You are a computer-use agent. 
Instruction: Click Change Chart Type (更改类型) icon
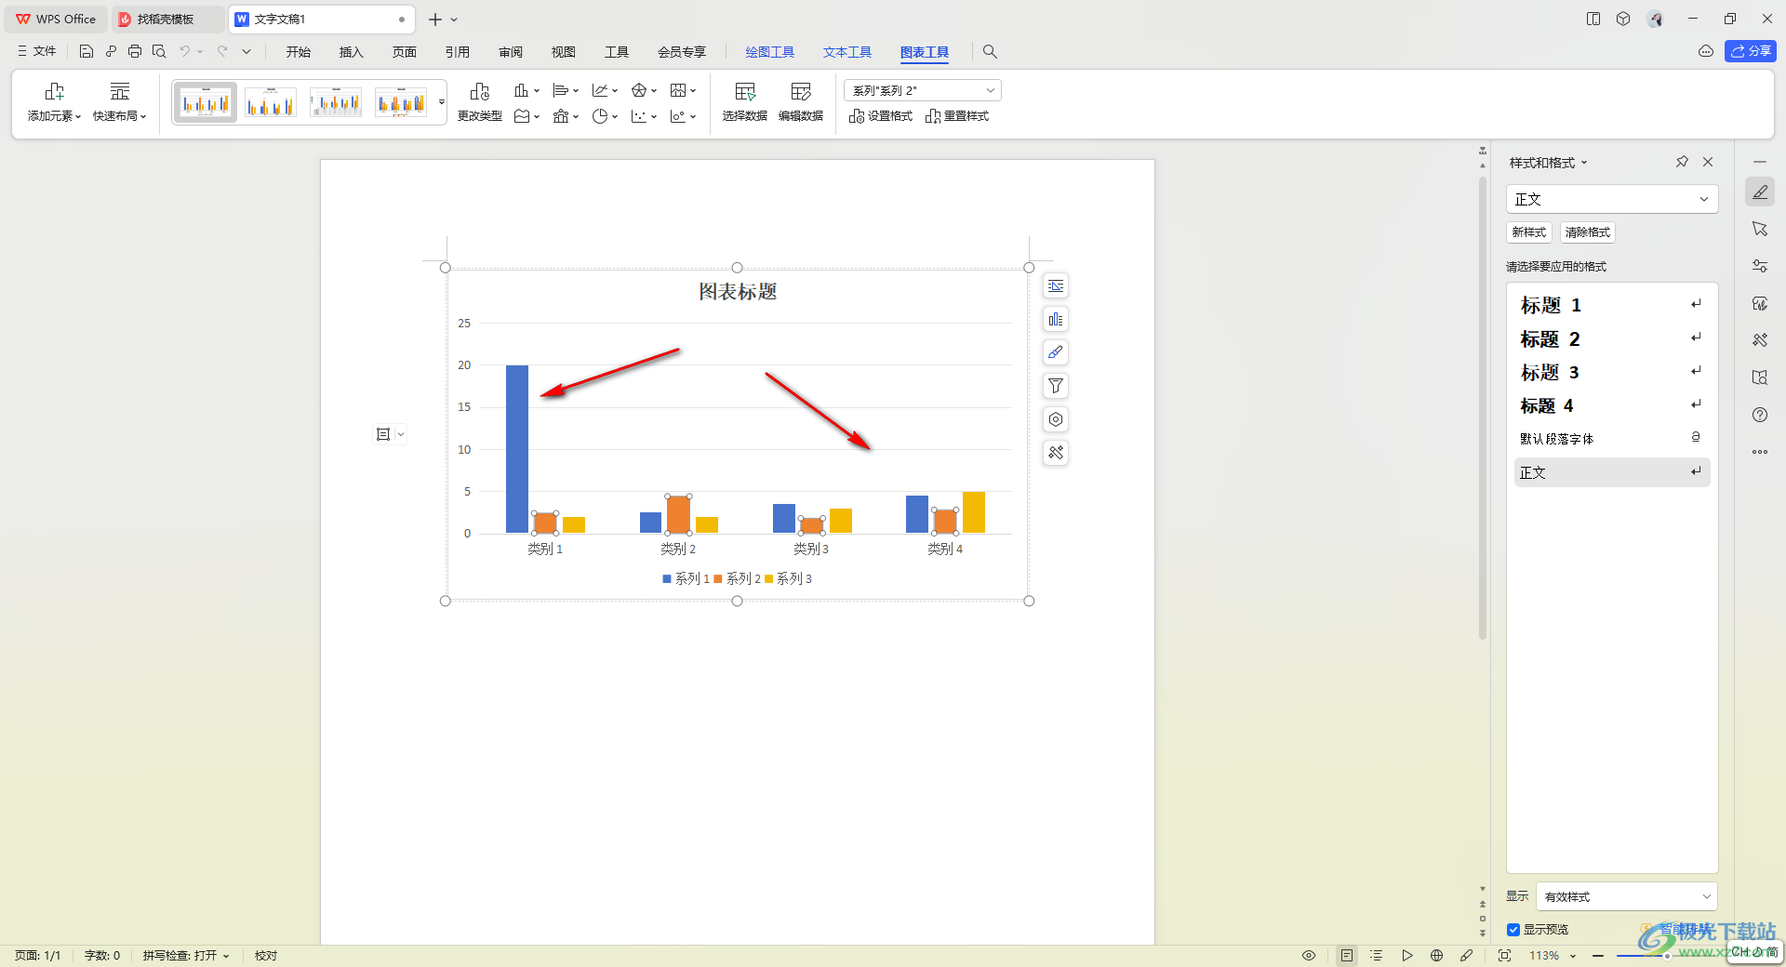point(480,91)
